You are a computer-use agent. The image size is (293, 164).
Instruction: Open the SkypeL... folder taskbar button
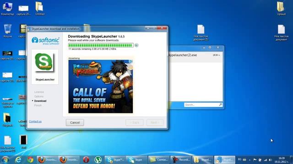pos(203,160)
